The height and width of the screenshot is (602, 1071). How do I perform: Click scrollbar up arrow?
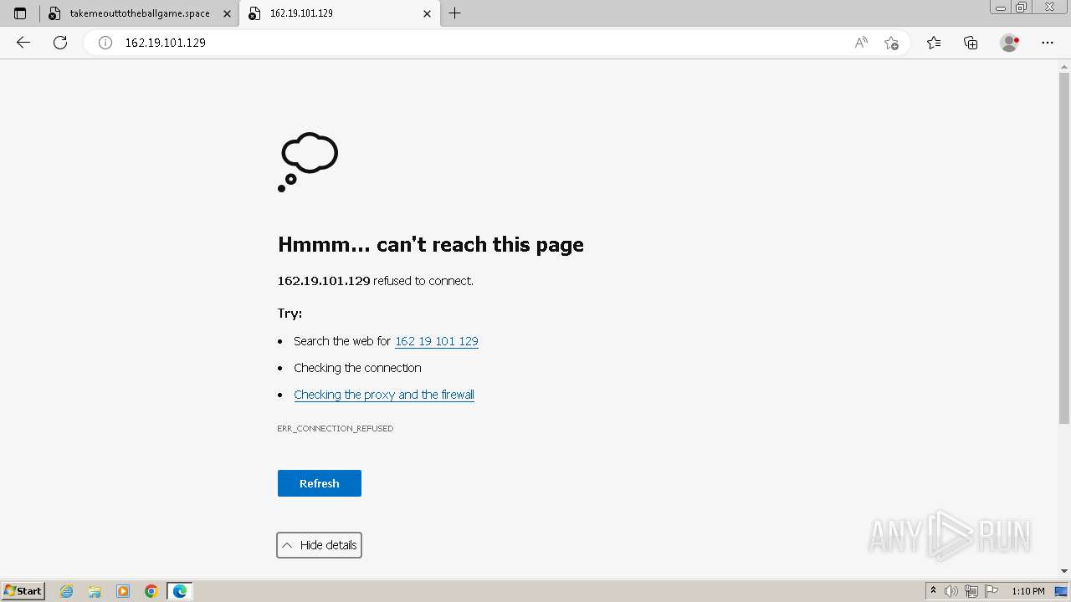click(1064, 67)
